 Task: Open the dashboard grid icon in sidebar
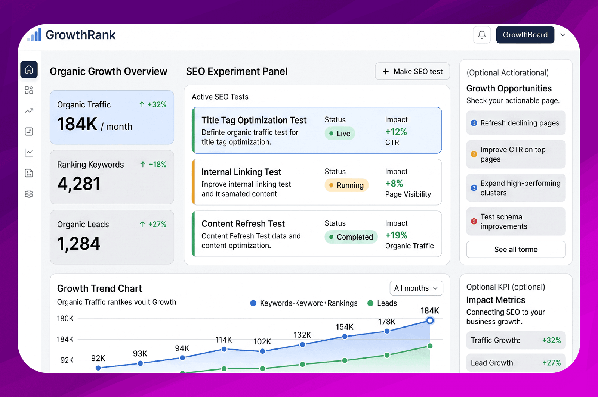(x=29, y=90)
